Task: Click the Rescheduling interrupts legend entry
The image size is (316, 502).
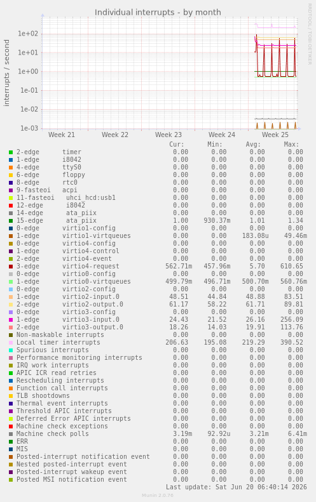Action: 60,381
